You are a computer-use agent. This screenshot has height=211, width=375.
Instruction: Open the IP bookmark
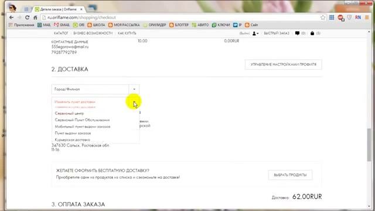[237, 25]
